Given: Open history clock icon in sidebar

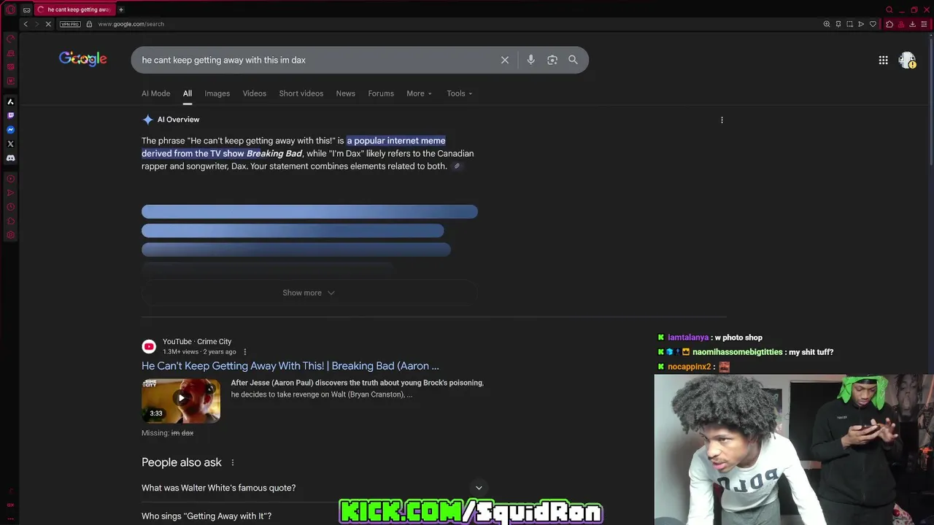Looking at the screenshot, I should point(10,207).
